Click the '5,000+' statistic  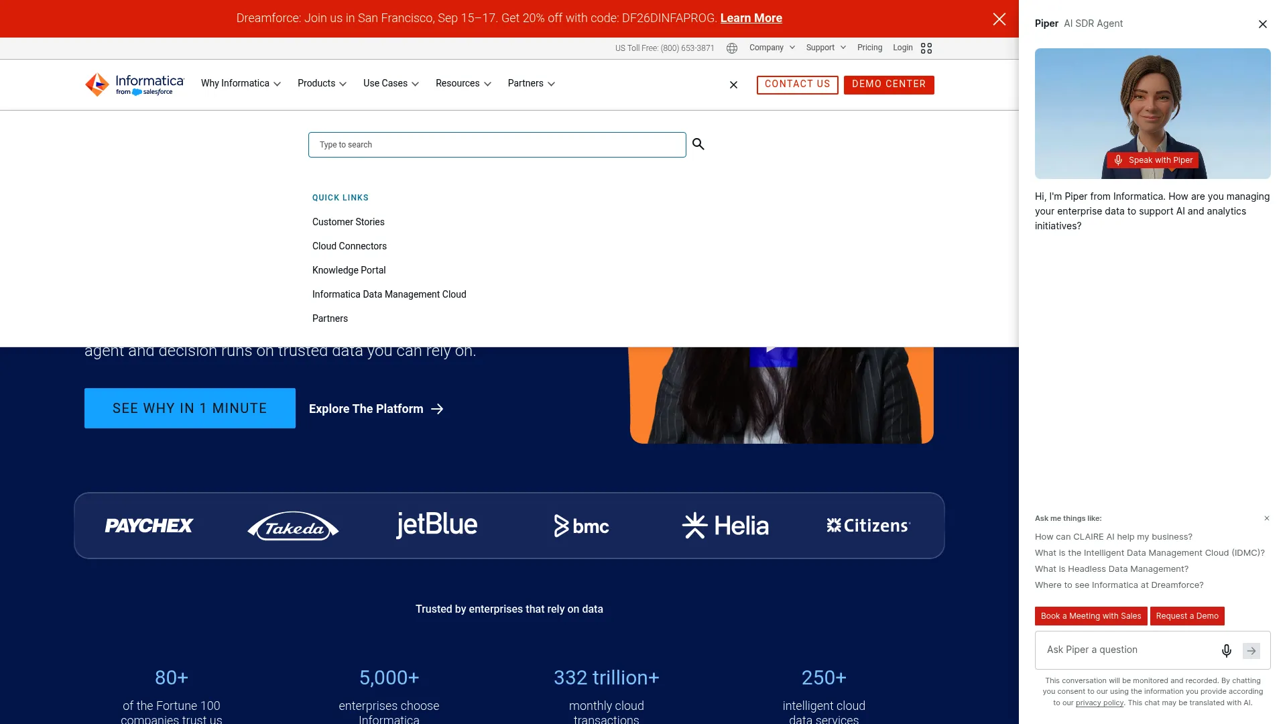click(x=389, y=678)
